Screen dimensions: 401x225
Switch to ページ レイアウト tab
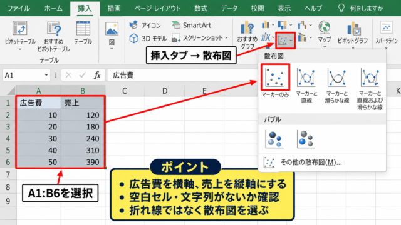[157, 8]
